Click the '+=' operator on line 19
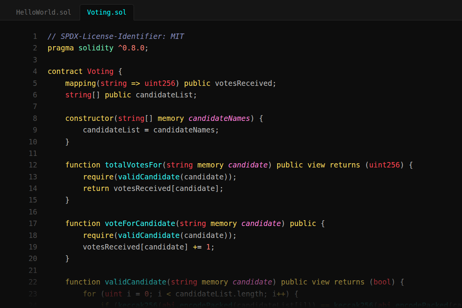Image resolution: width=462 pixels, height=308 pixels. 197,247
